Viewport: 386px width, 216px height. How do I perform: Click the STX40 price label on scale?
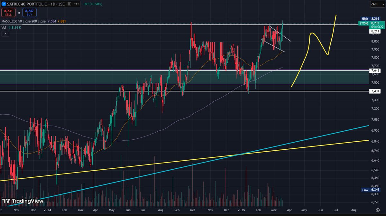364,23
